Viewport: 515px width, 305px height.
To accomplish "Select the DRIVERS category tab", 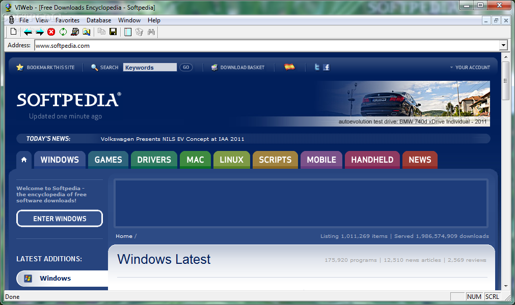I will click(x=154, y=160).
